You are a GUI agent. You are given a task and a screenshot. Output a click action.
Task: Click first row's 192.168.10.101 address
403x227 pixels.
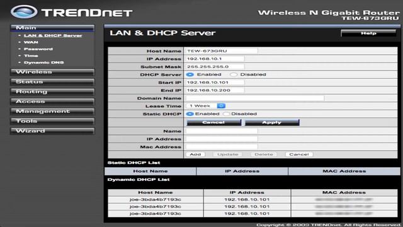coord(247,200)
